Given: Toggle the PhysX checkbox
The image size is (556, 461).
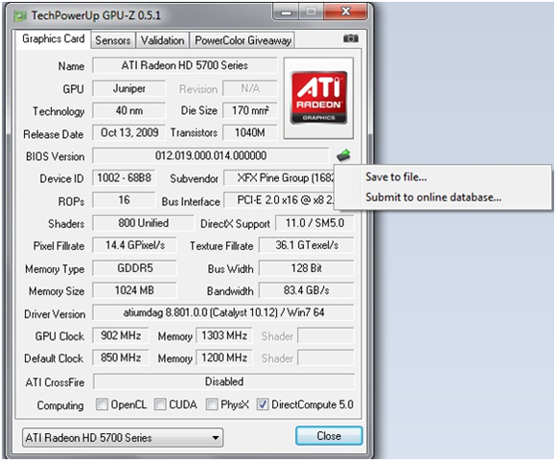Looking at the screenshot, I should [212, 403].
